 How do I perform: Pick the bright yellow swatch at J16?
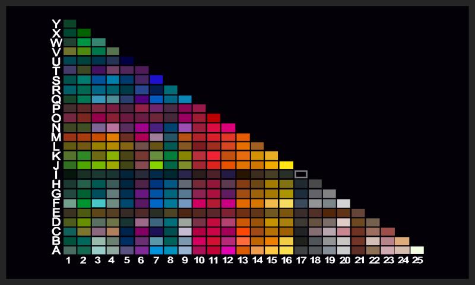(x=286, y=165)
